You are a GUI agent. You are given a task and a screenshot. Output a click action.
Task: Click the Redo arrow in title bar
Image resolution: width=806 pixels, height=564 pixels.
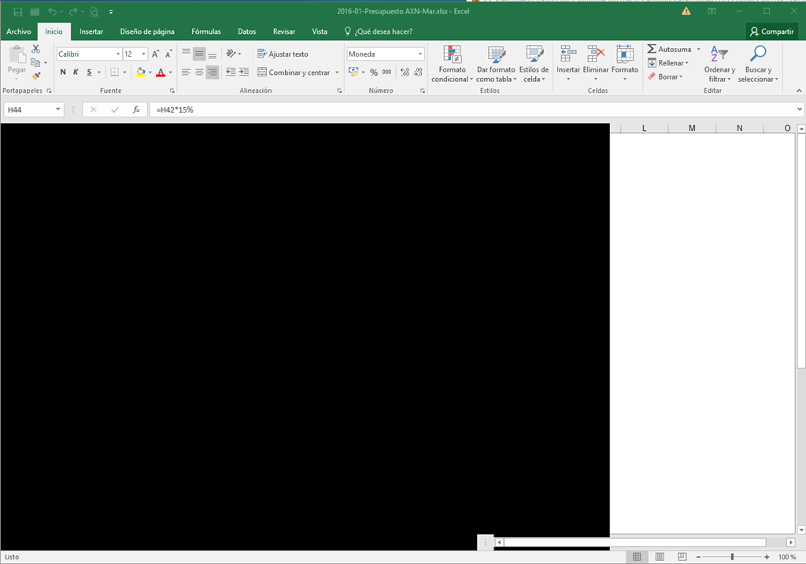click(73, 11)
